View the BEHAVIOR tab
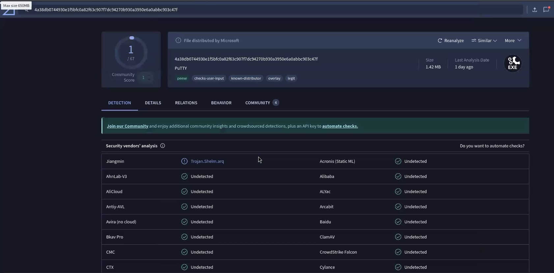Image resolution: width=554 pixels, height=273 pixels. pyautogui.click(x=221, y=103)
